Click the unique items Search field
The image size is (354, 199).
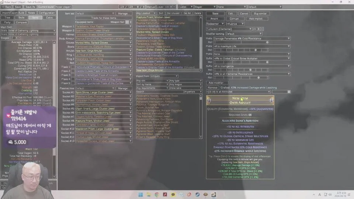[x=159, y=92]
